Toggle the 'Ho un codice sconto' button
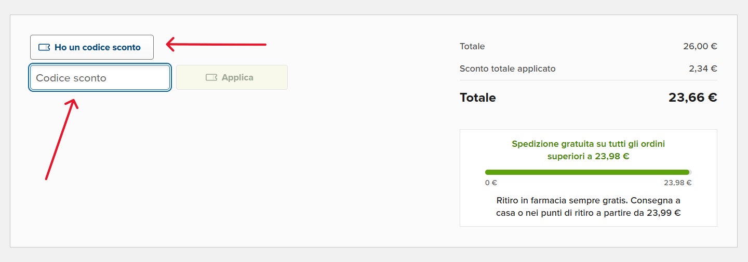Screen dimensions: 748x262 (x=92, y=47)
